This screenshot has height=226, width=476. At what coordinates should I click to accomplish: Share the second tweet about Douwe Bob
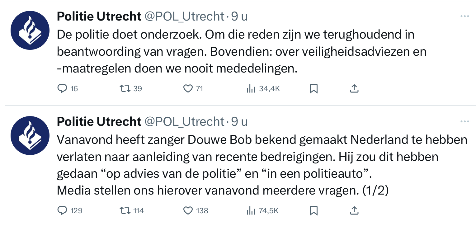pos(354,211)
